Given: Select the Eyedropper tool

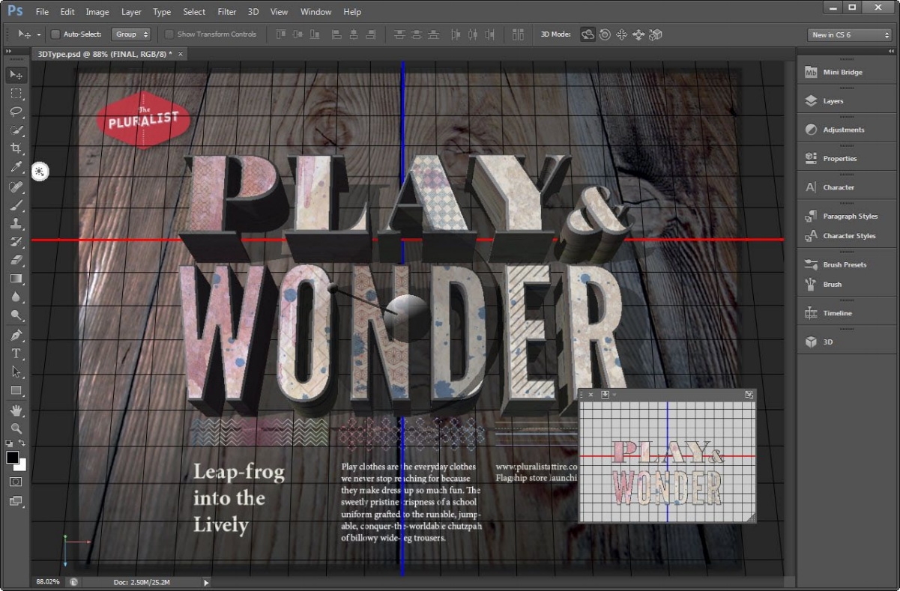Looking at the screenshot, I should (x=16, y=167).
